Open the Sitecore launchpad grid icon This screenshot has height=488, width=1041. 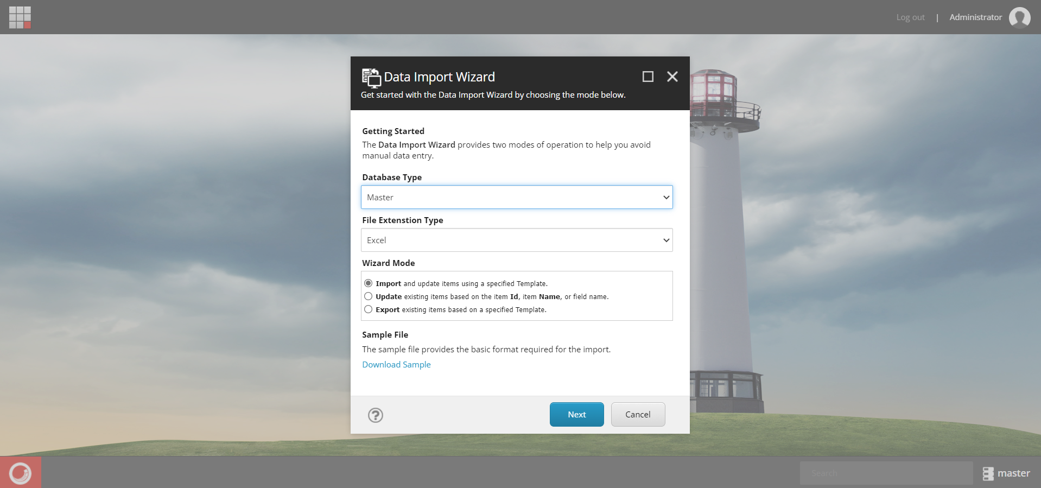[x=20, y=17]
